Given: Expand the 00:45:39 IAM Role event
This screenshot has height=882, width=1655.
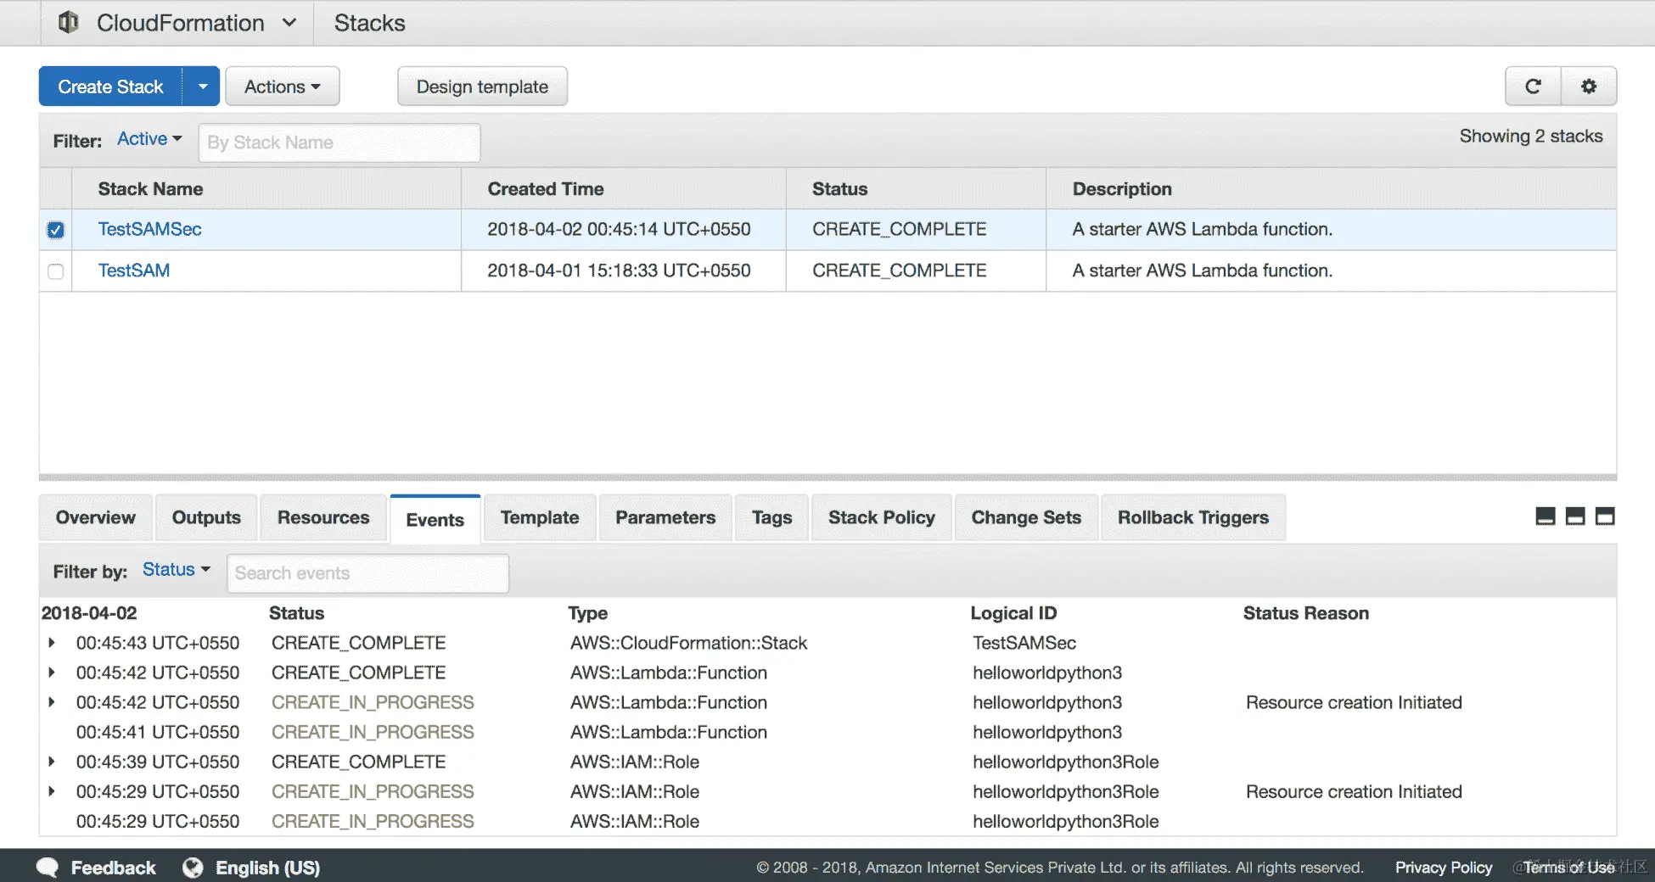Looking at the screenshot, I should click(52, 762).
